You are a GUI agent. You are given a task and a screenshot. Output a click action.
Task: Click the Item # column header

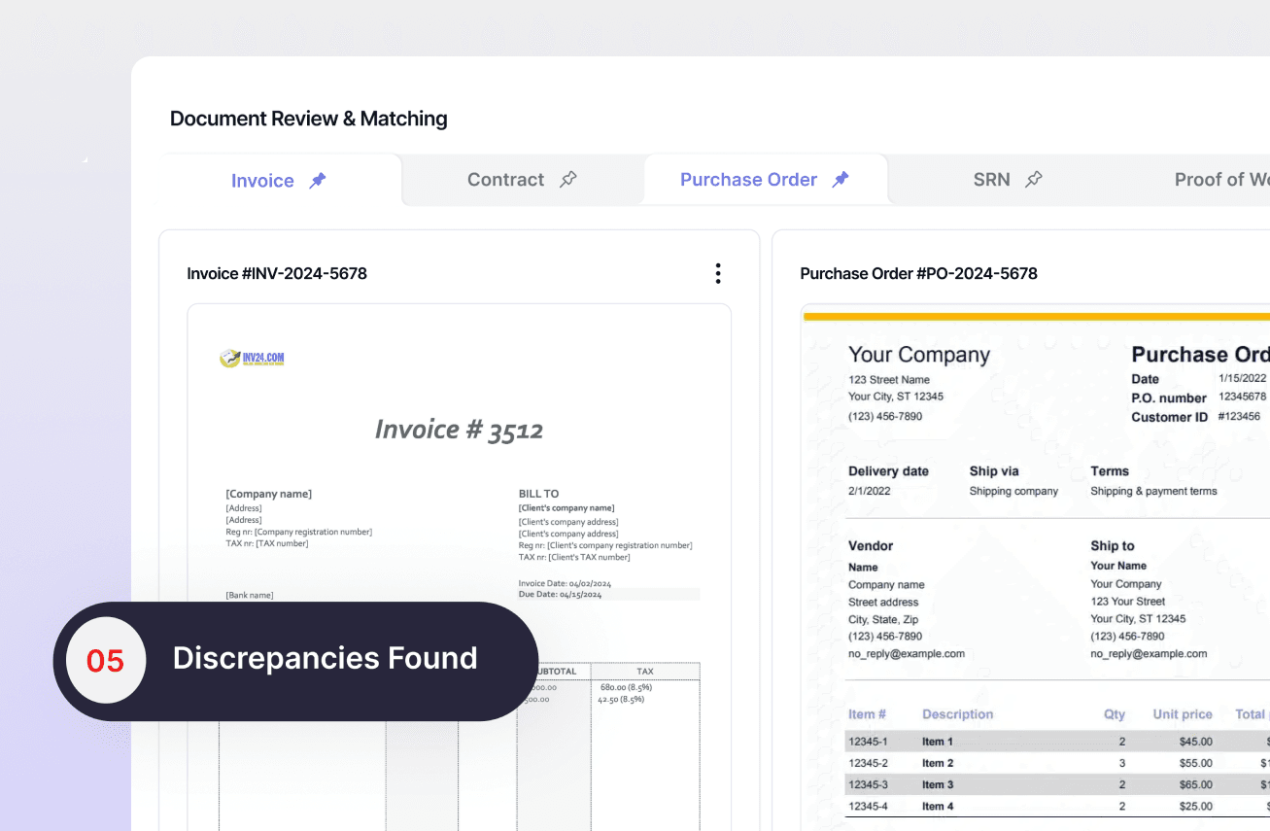[x=868, y=714]
